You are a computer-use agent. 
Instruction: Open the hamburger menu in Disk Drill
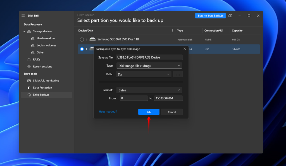(23, 16)
